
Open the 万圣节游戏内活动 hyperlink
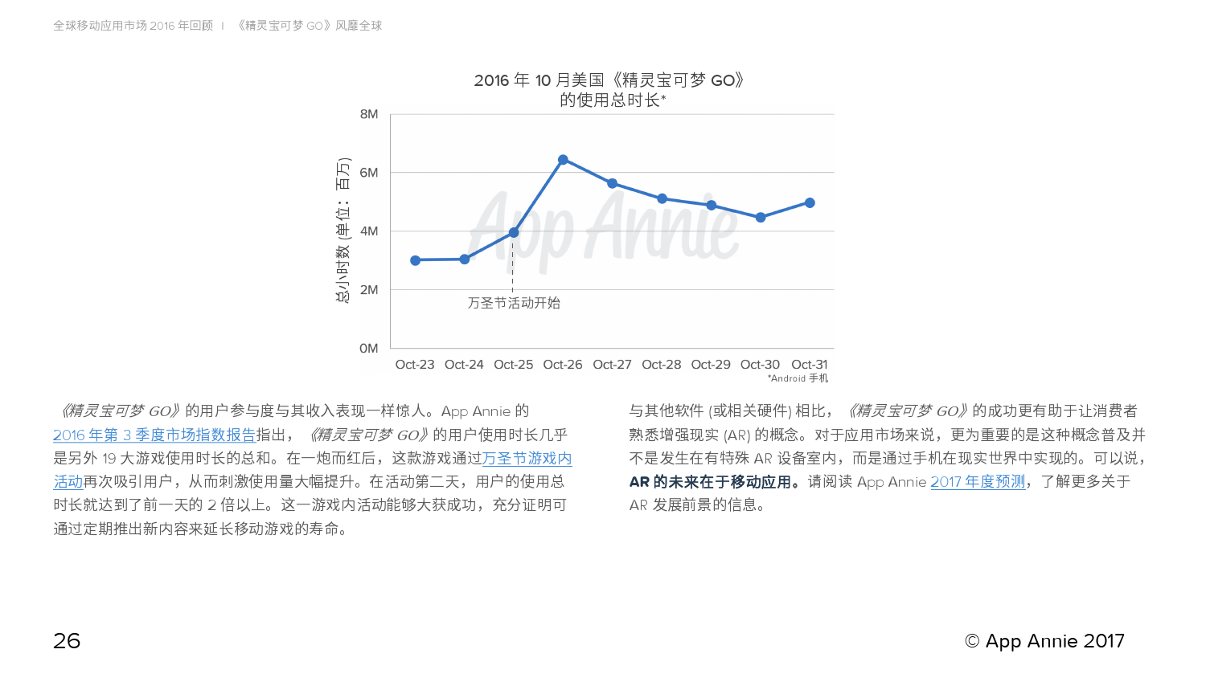(x=527, y=458)
